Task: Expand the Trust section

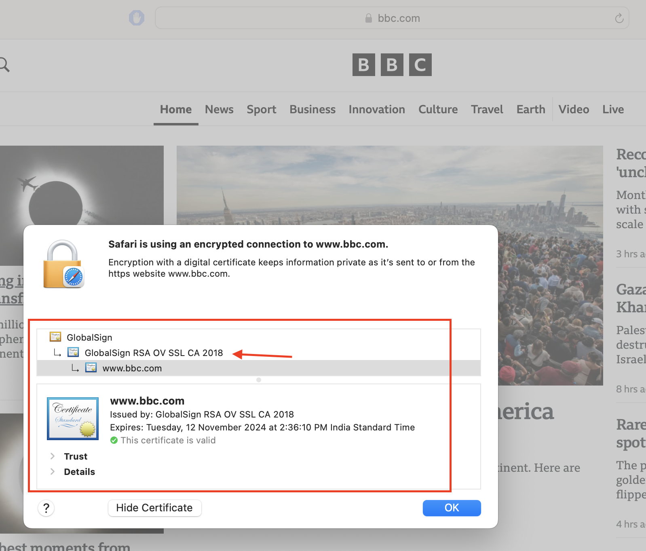Action: point(53,456)
